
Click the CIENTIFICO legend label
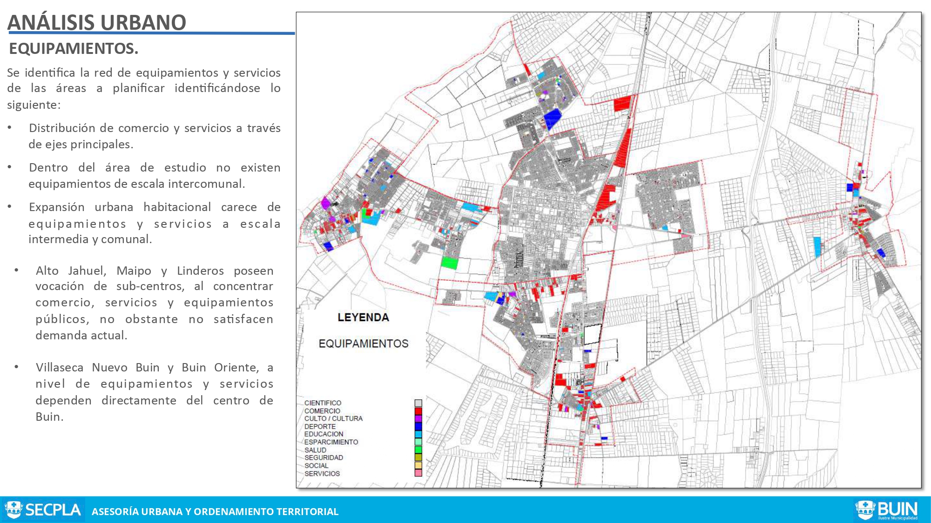point(323,403)
